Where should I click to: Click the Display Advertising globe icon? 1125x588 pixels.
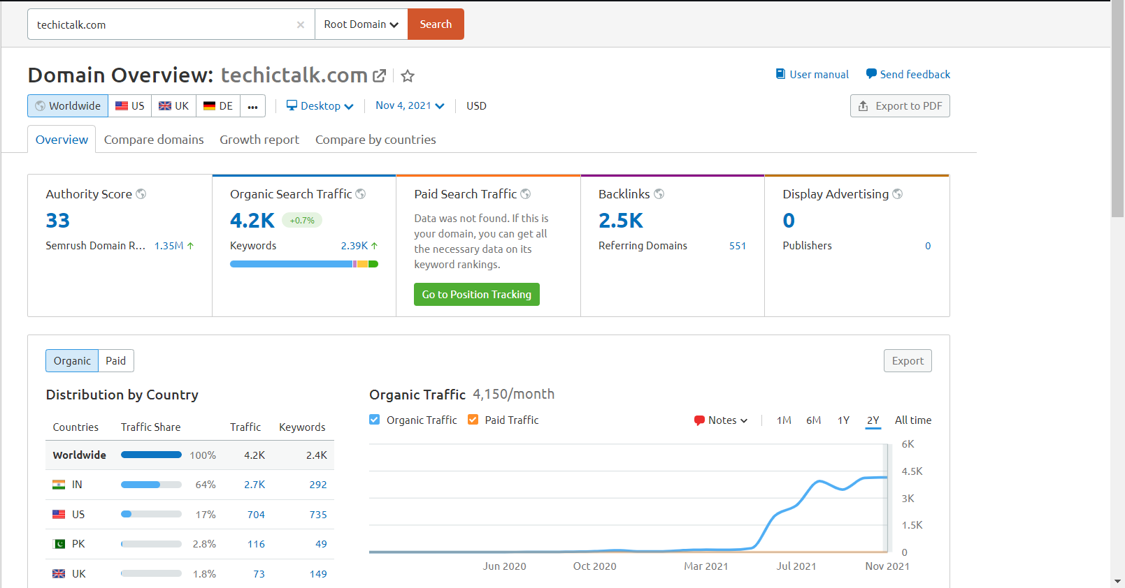pyautogui.click(x=898, y=194)
